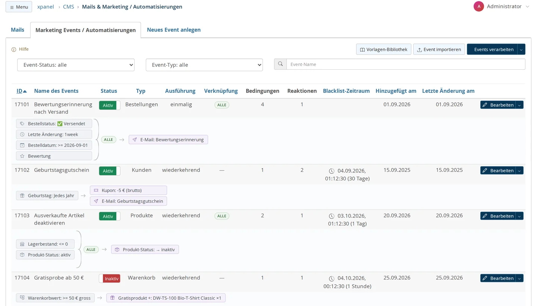Viewport: 537px width, 306px height.
Task: Edit event 17103 with Bearbeiten
Action: tap(498, 216)
